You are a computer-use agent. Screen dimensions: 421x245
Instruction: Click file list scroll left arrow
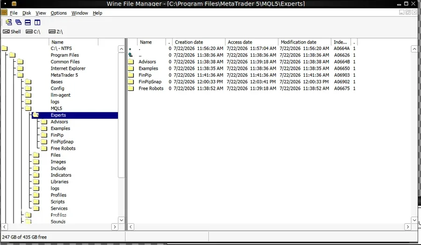tap(131, 227)
